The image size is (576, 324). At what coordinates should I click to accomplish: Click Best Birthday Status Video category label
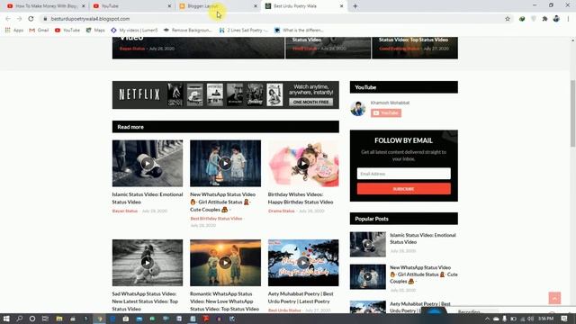[216, 218]
